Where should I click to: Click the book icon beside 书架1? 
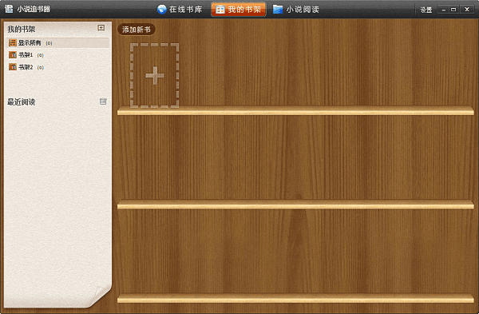pos(13,54)
